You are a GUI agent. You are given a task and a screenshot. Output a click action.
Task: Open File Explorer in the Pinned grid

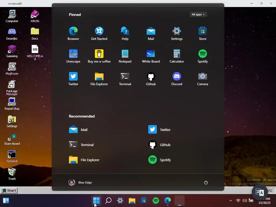point(99,79)
